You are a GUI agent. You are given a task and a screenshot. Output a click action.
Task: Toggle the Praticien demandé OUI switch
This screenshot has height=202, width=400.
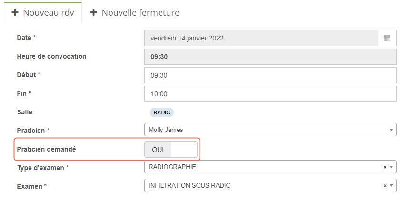point(171,150)
